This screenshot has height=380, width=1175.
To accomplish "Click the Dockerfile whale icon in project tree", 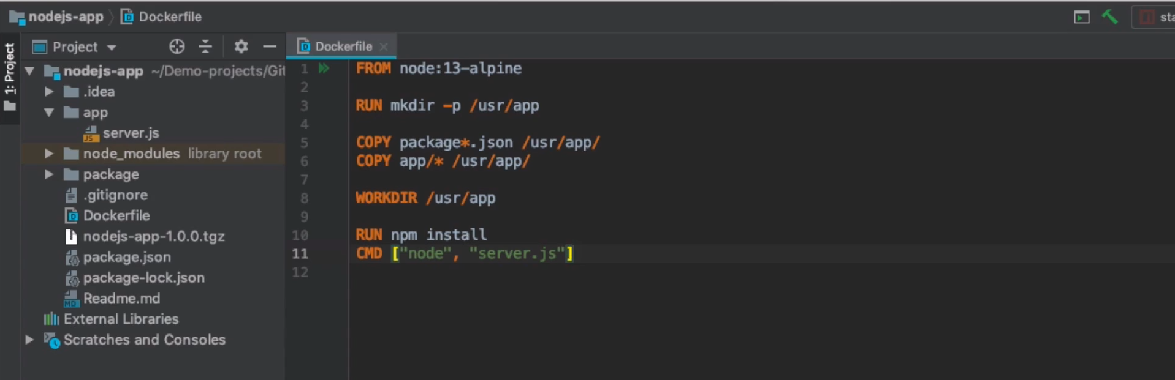I will (x=72, y=216).
